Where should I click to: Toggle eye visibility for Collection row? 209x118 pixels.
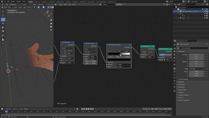pyautogui.click(x=205, y=9)
